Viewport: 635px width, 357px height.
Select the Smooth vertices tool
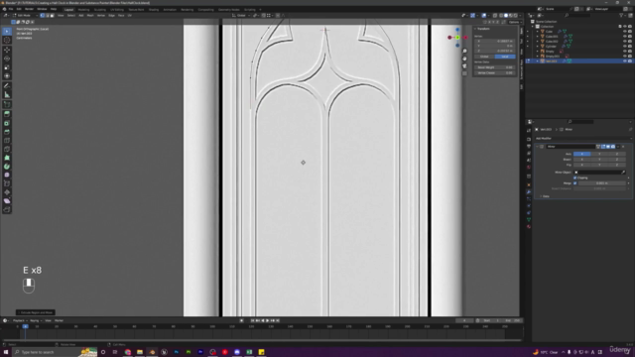pyautogui.click(x=7, y=175)
